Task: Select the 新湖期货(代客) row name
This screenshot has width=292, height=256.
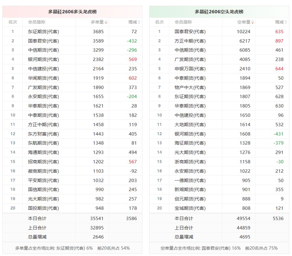Action: coord(190,190)
